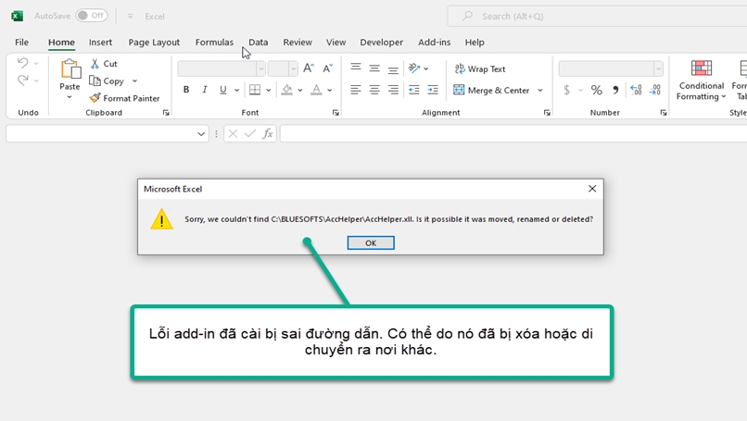Image resolution: width=747 pixels, height=421 pixels.
Task: Select the Format Painter brush
Action: point(125,98)
